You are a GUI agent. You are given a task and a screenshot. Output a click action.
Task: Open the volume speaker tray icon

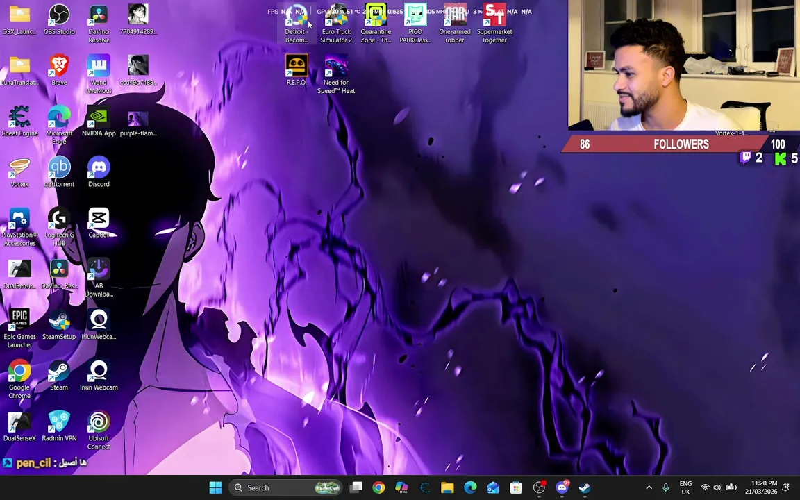(x=717, y=487)
